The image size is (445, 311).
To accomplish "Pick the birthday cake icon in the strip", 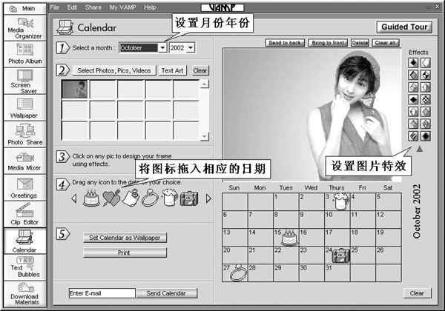I will coord(91,198).
